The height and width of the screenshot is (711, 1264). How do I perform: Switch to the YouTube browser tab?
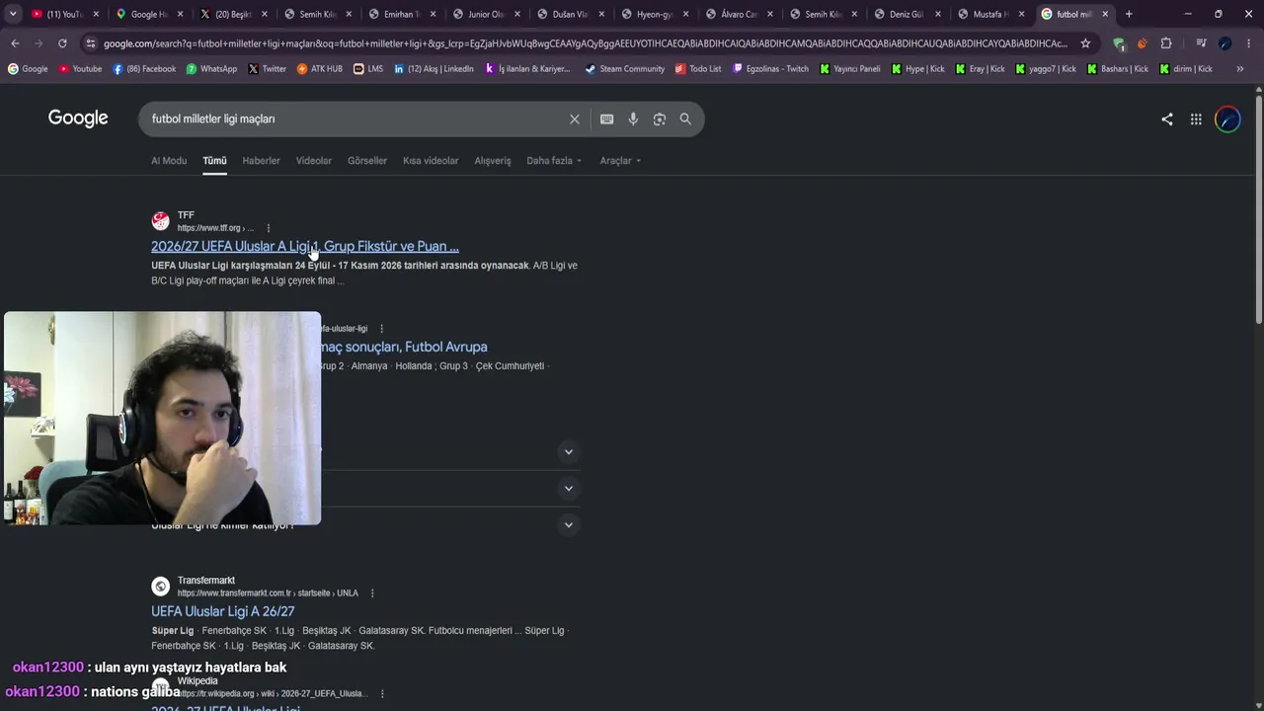click(x=64, y=14)
